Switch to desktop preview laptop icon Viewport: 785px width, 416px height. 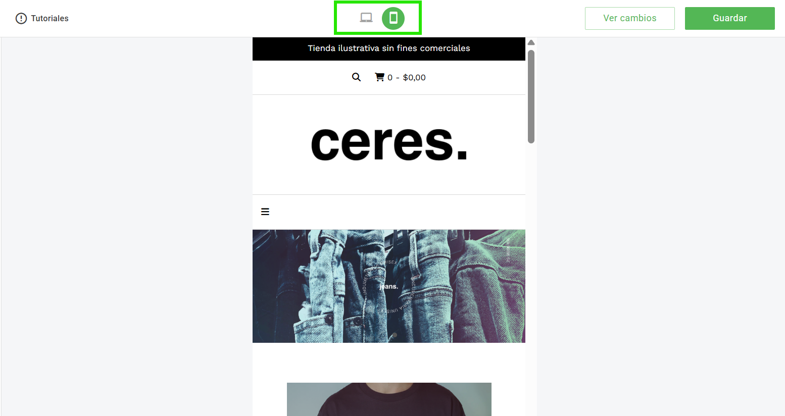366,18
